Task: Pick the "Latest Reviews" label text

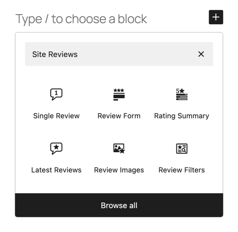Action: (56, 170)
